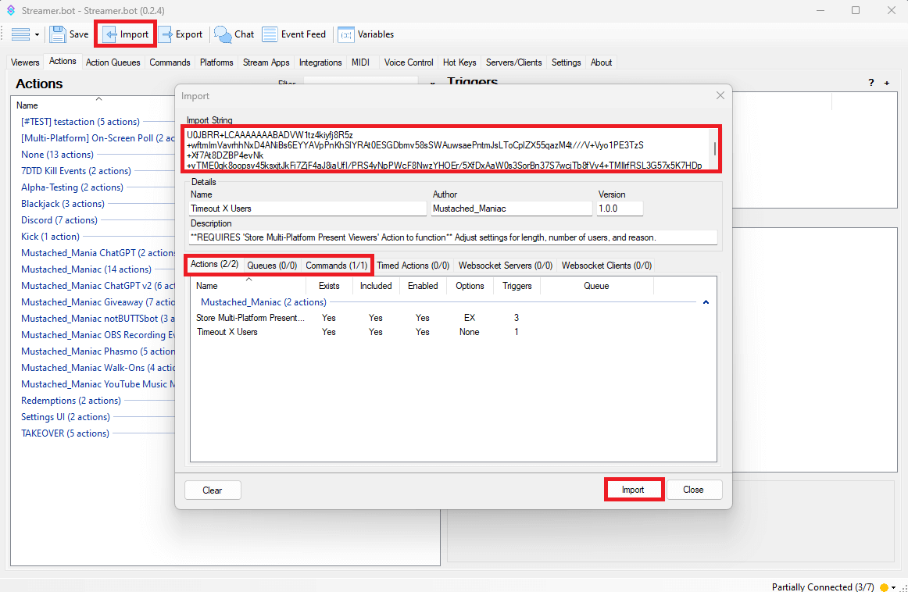Image resolution: width=908 pixels, height=592 pixels.
Task: Click the Import String scrollbar
Action: point(713,148)
